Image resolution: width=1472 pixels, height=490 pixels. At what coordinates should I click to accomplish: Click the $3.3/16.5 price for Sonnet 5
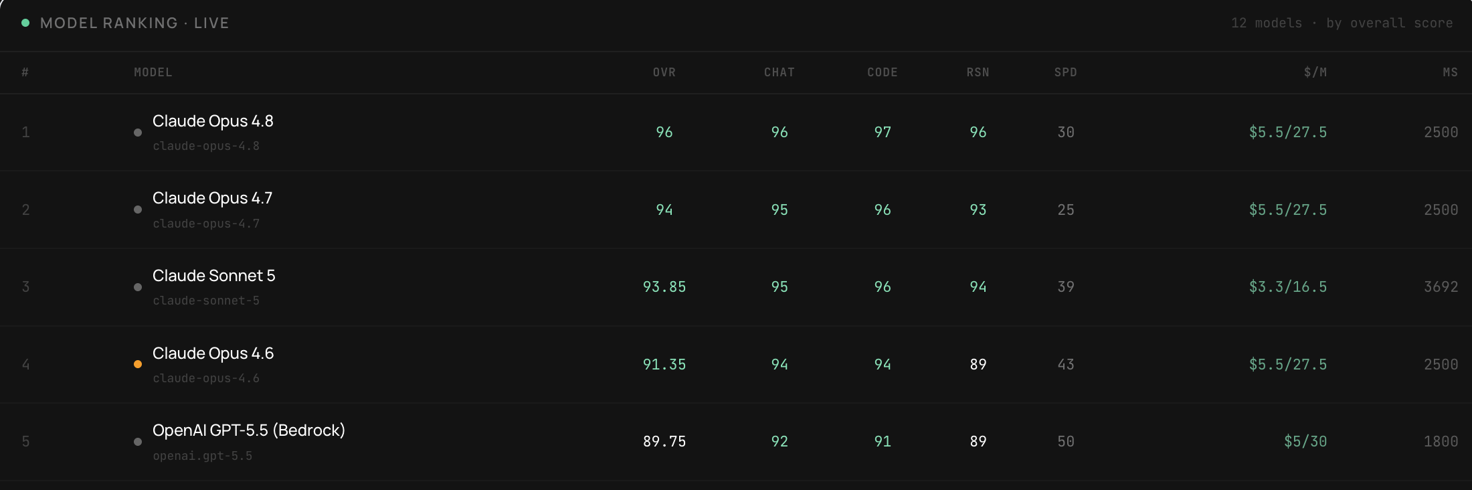[1288, 287]
